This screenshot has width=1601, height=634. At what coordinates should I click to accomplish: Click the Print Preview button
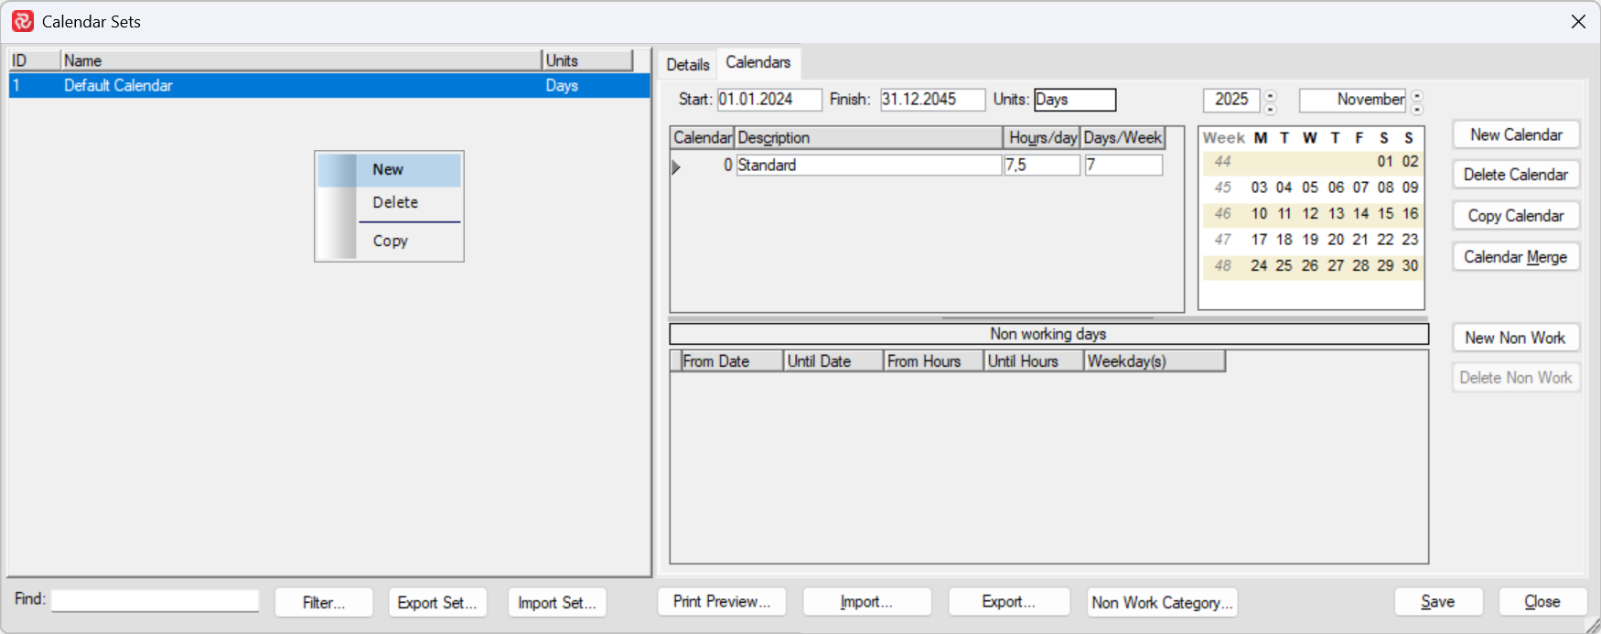pyautogui.click(x=722, y=602)
